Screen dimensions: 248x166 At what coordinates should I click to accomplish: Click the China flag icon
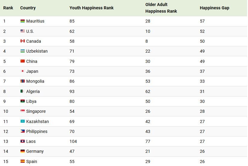pos(23,61)
